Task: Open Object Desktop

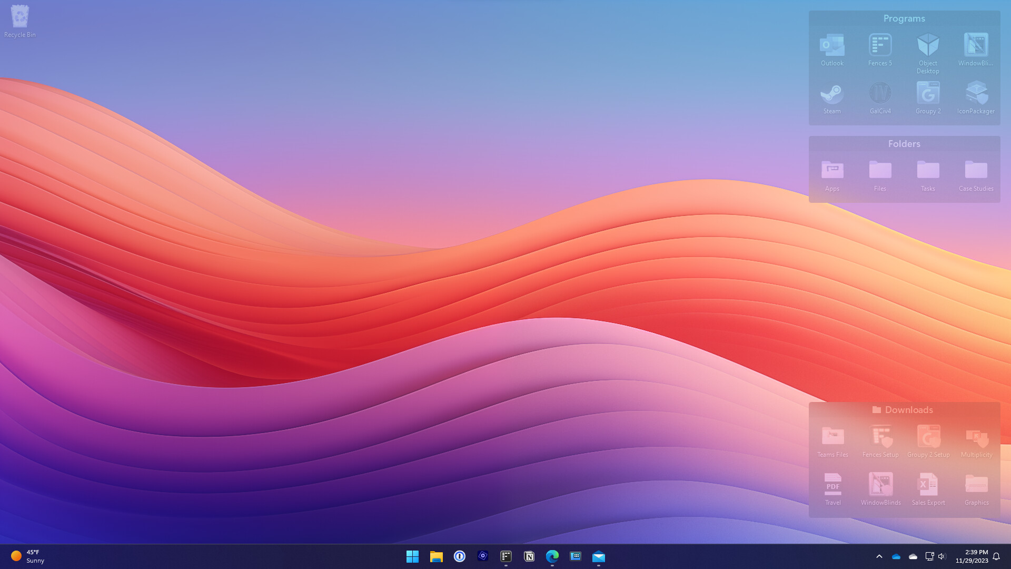Action: pyautogui.click(x=928, y=47)
